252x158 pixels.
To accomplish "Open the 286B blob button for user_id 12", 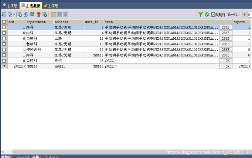I will (x=226, y=38).
